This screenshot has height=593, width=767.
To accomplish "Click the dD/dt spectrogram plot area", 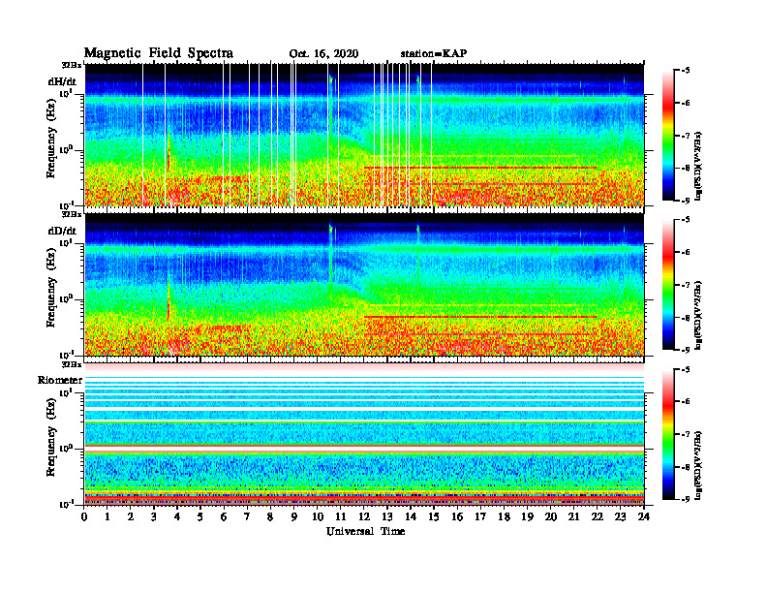I will [364, 284].
